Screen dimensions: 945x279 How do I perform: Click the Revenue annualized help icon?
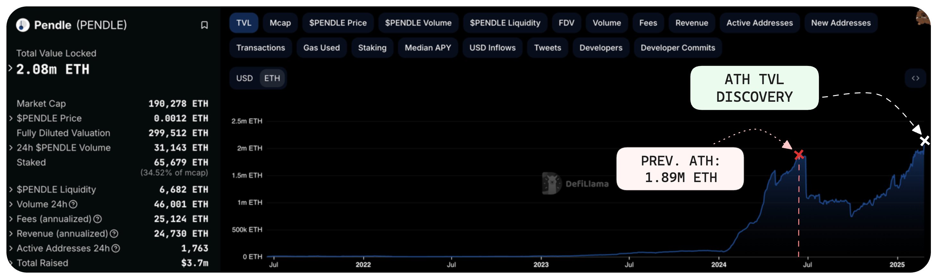click(x=114, y=234)
